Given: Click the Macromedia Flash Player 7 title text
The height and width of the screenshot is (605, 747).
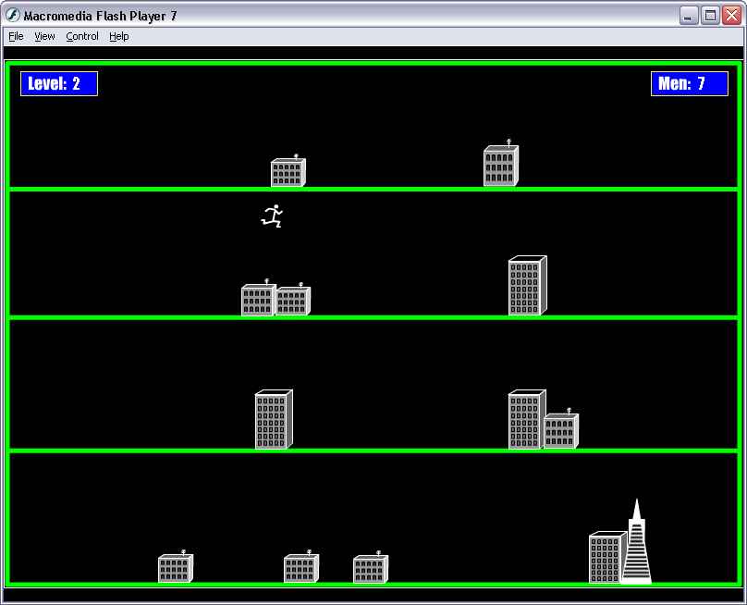Looking at the screenshot, I should tap(100, 16).
